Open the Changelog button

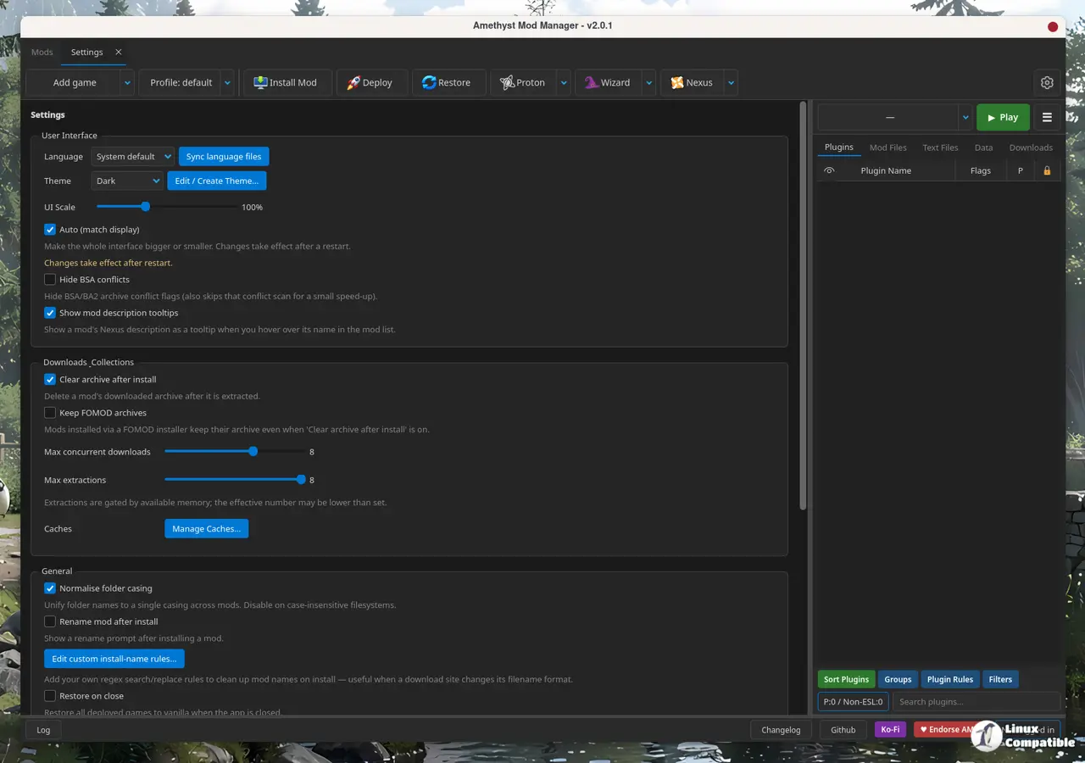coord(781,730)
